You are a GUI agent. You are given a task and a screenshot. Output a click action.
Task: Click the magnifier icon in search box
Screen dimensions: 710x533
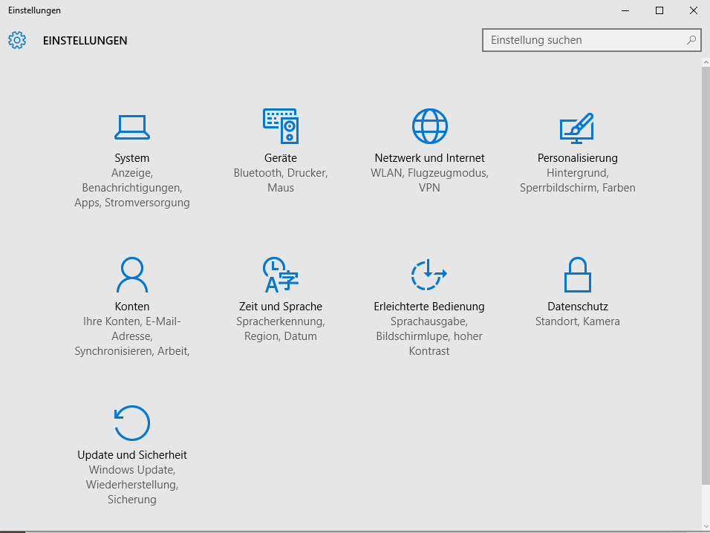click(x=691, y=40)
